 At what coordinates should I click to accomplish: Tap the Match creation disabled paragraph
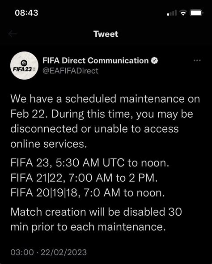[x=96, y=219]
